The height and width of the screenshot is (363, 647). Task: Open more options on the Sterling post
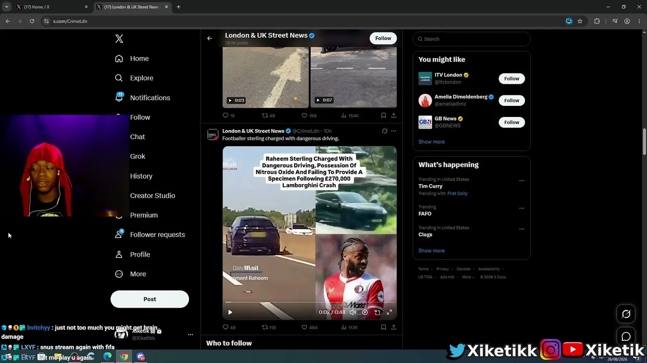pos(394,131)
